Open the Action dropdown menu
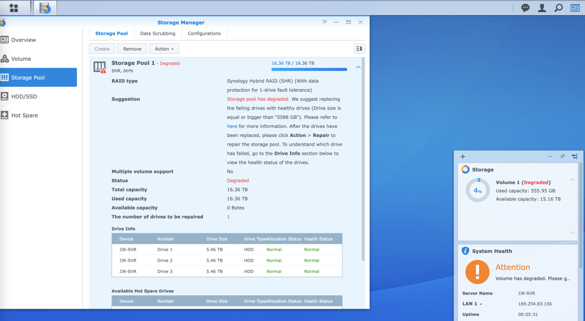Viewport: 585px width, 321px height. (164, 49)
